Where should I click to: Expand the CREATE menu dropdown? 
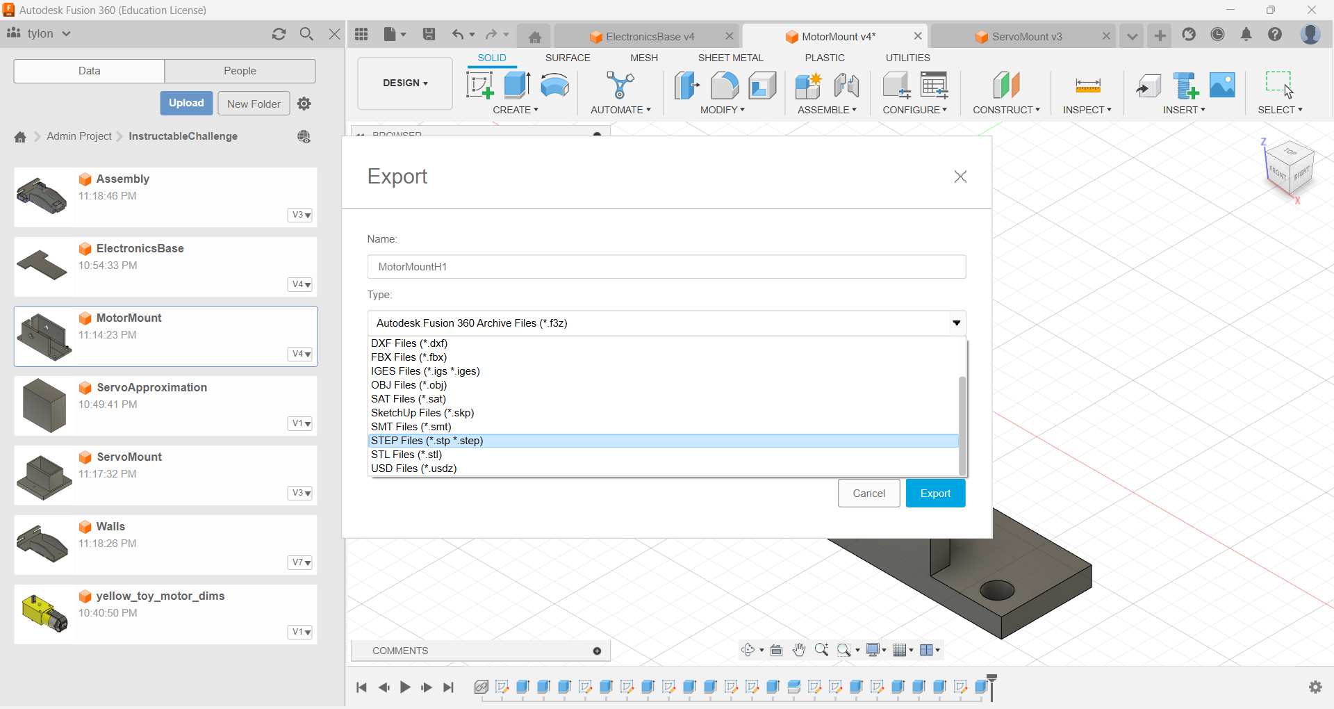(516, 110)
